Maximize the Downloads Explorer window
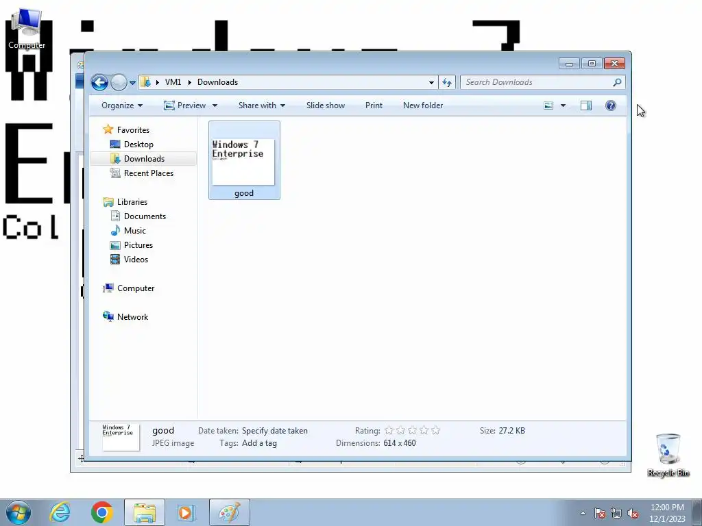 (x=592, y=64)
